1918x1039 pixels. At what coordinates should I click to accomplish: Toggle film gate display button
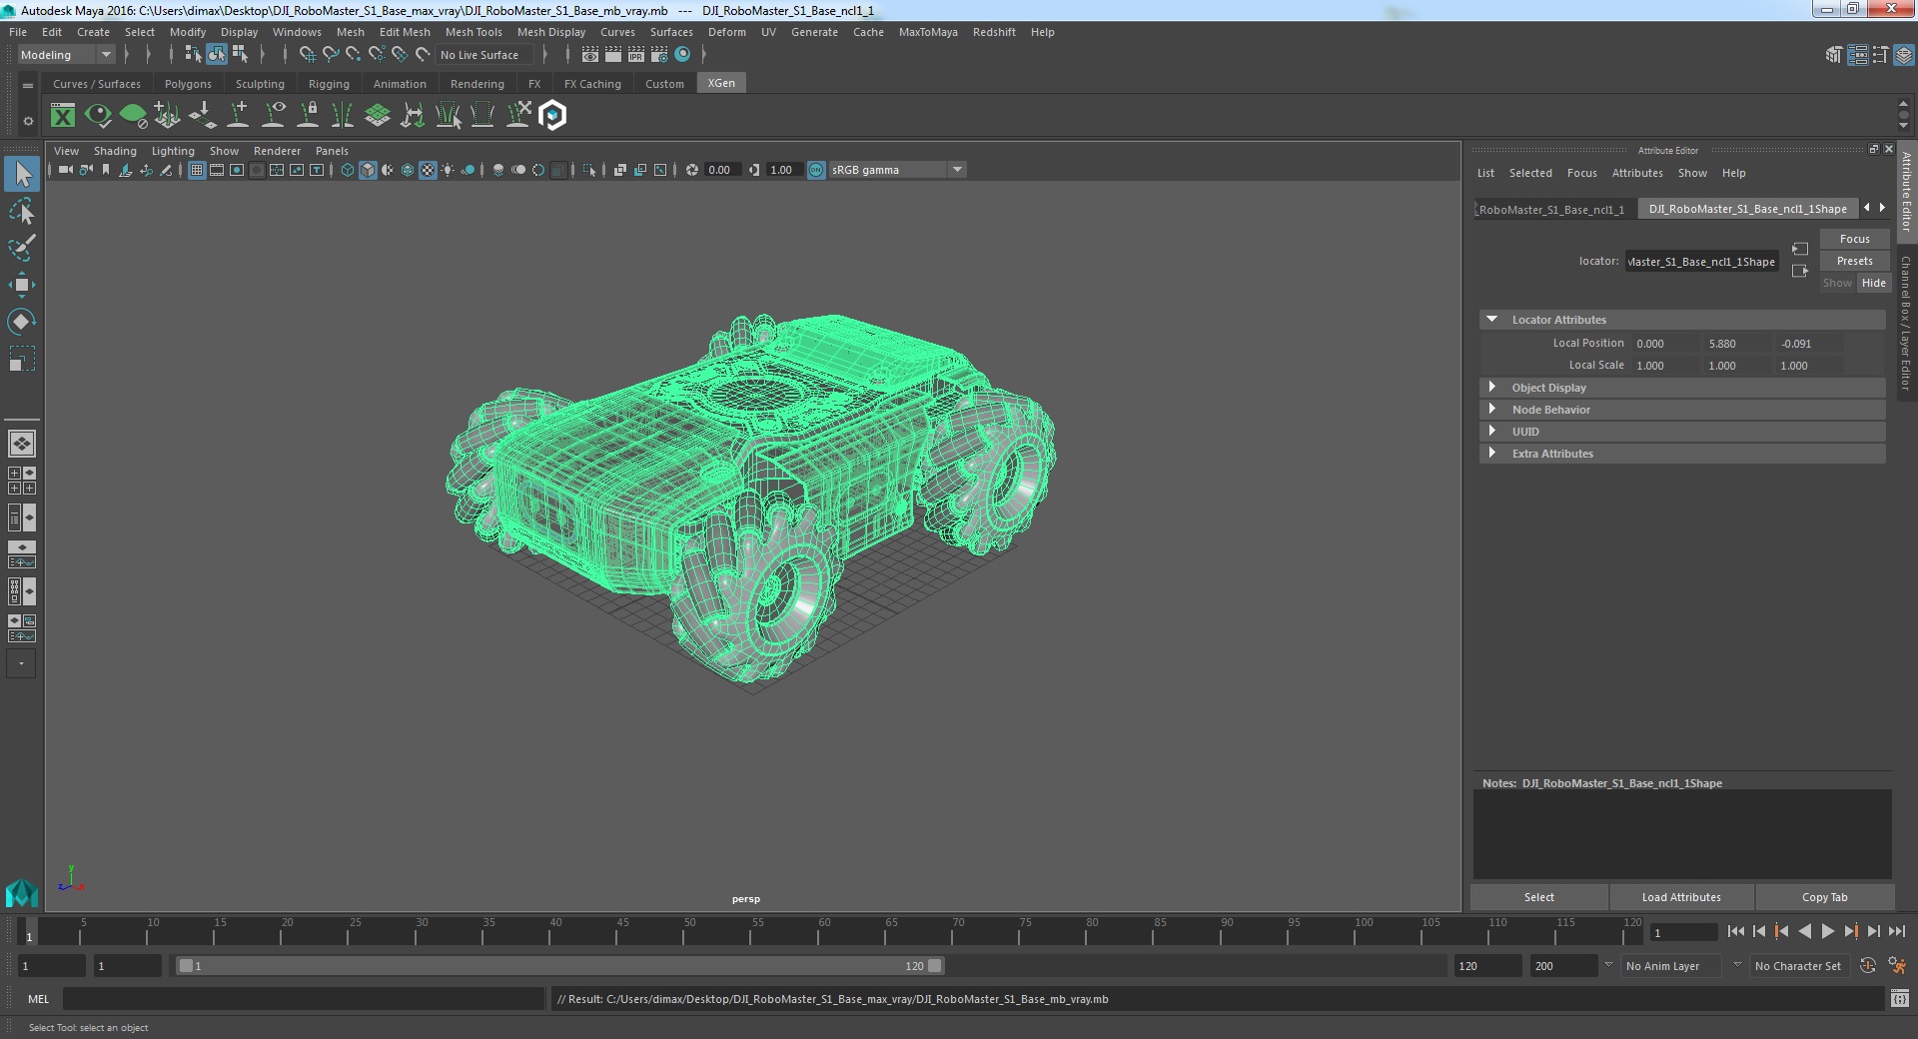point(217,170)
